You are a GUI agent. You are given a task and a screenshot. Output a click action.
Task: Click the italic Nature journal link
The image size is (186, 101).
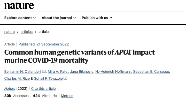point(10,89)
